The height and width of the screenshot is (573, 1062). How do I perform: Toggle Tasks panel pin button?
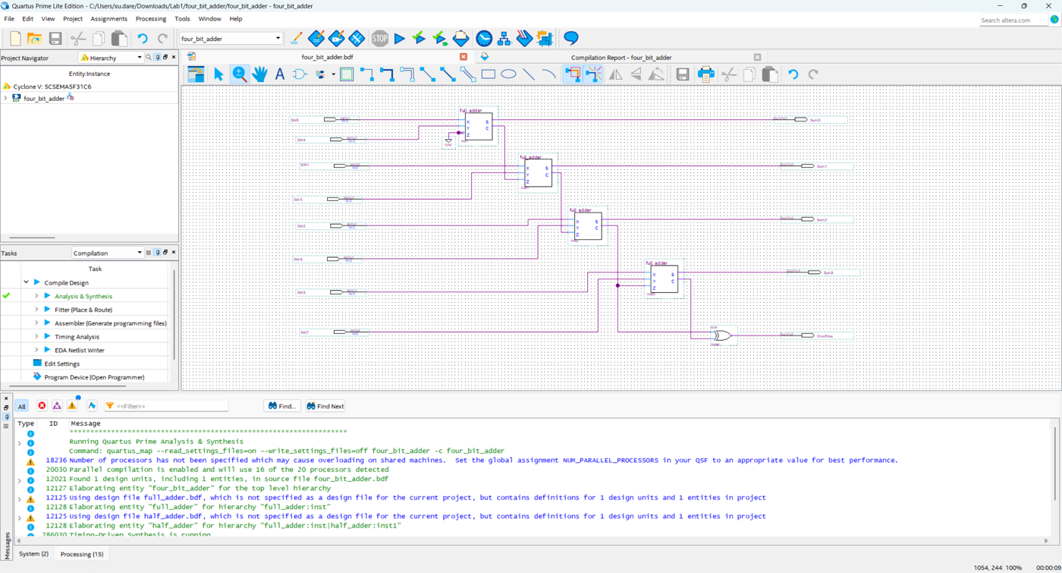pyautogui.click(x=158, y=253)
